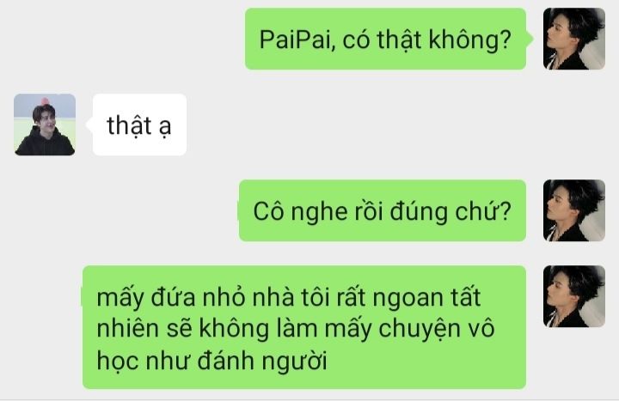
Task: Select the white "thật ạ" reply bubble
Action: (139, 125)
